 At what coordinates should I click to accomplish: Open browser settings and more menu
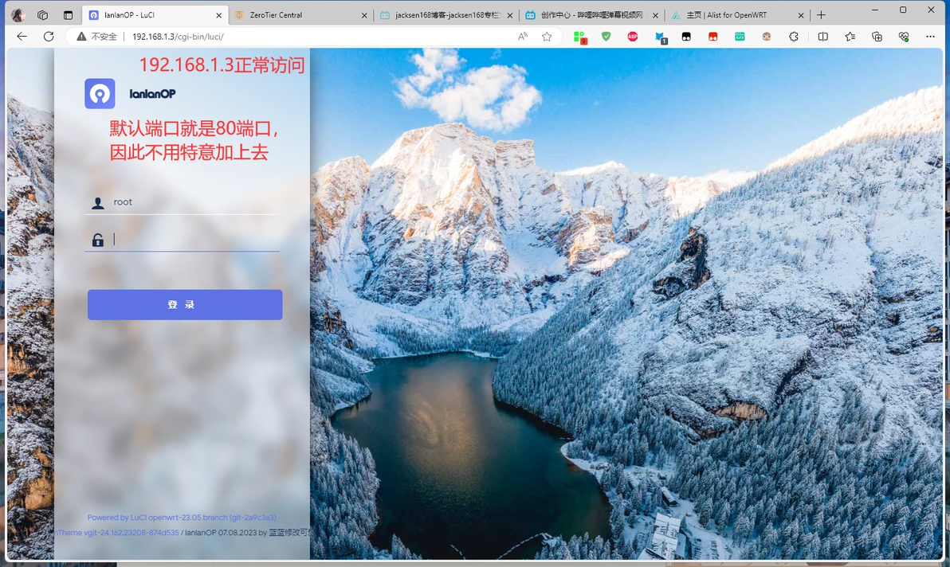930,37
